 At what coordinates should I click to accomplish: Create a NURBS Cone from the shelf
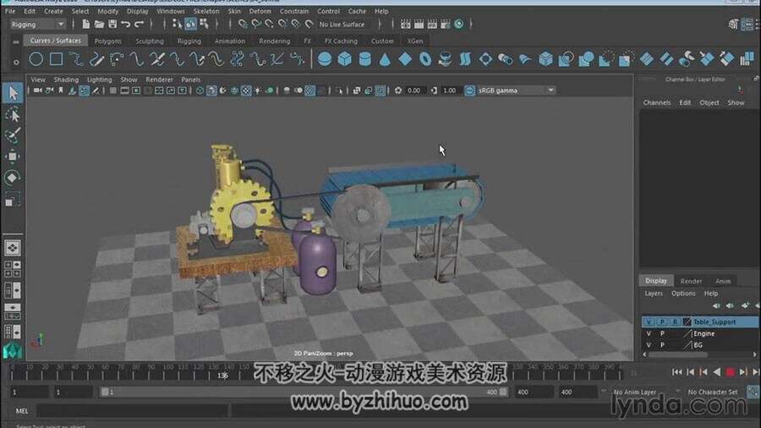(x=385, y=59)
